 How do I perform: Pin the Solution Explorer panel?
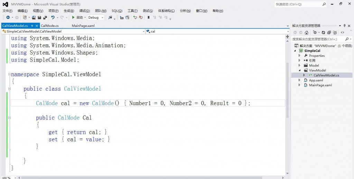(345, 25)
